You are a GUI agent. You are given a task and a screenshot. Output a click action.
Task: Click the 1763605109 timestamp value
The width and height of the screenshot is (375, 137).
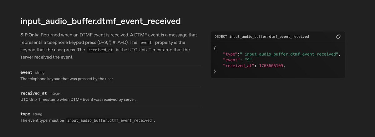point(271,66)
